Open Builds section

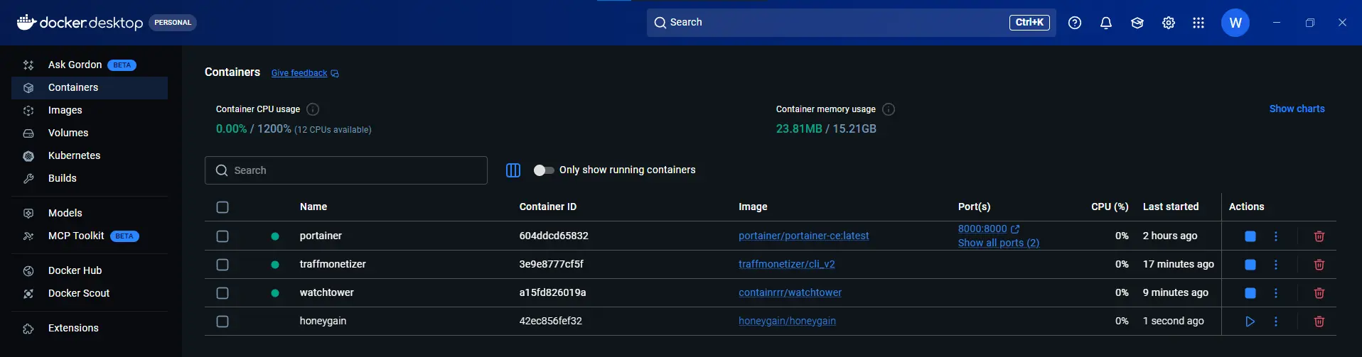tap(90, 179)
